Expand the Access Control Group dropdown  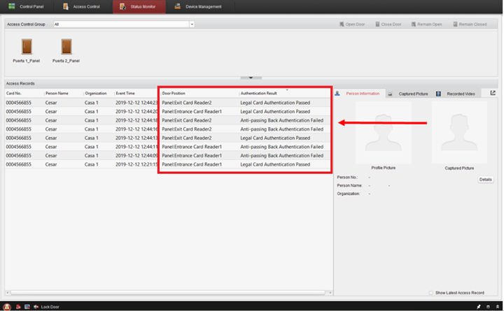pyautogui.click(x=192, y=24)
